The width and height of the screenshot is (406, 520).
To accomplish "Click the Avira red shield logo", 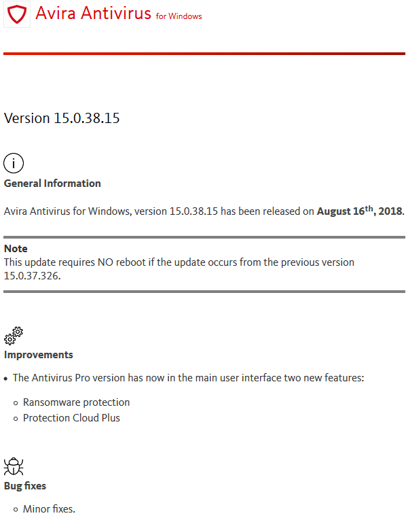I will pyautogui.click(x=17, y=14).
